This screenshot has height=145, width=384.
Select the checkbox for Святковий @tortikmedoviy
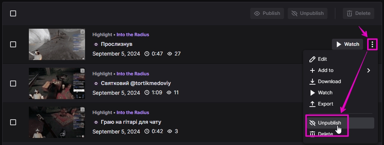click(x=13, y=83)
